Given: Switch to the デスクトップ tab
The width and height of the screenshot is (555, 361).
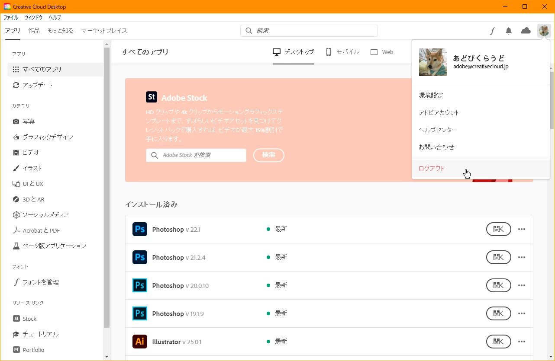Looking at the screenshot, I should (294, 52).
